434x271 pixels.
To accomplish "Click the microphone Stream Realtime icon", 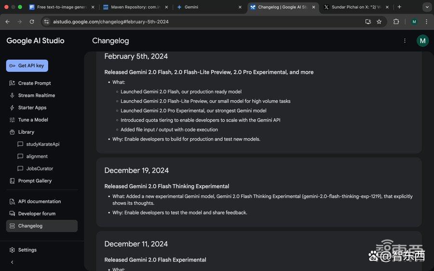I will point(12,95).
